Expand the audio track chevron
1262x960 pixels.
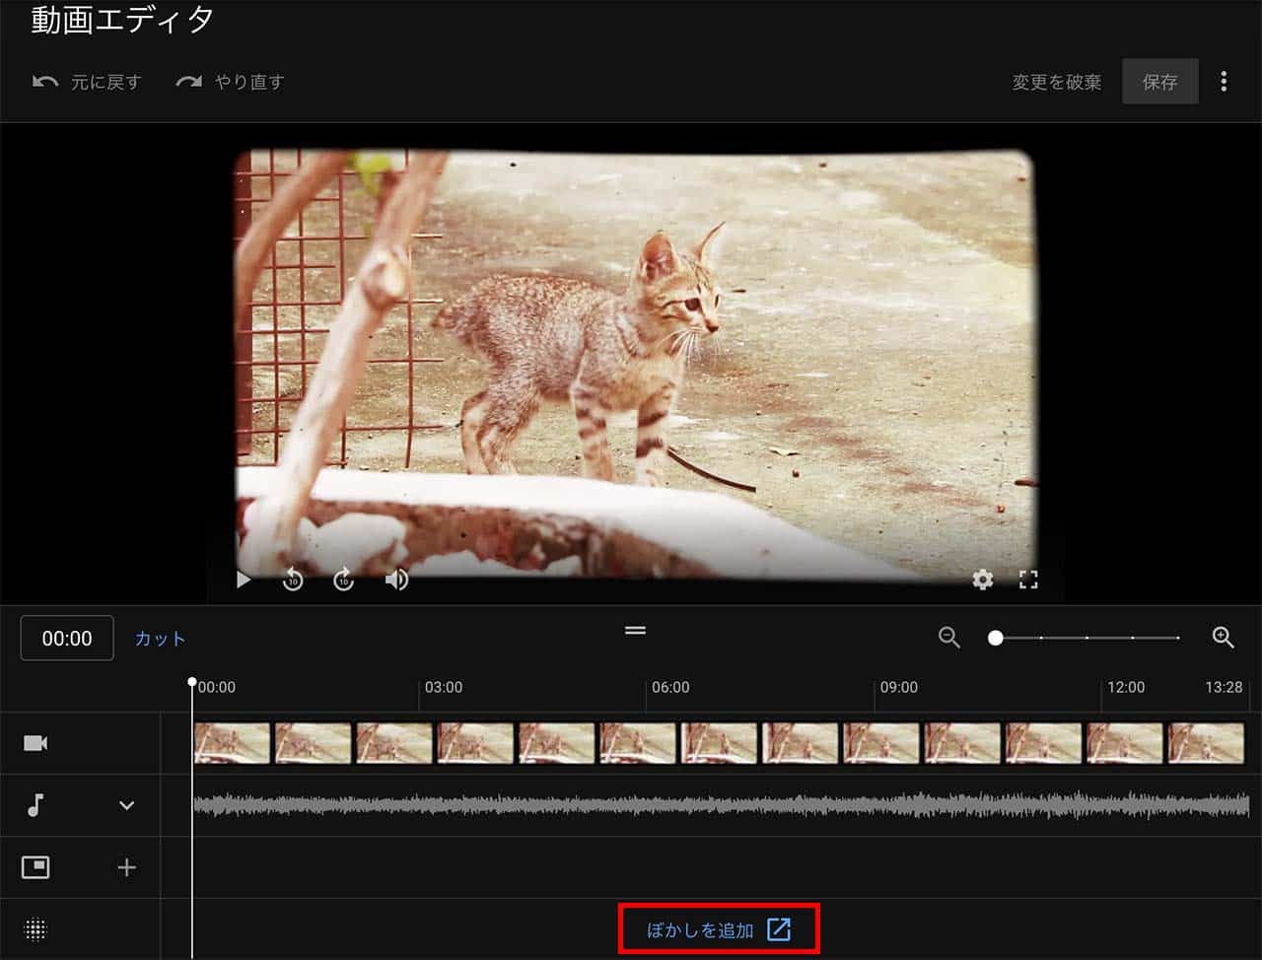click(x=126, y=805)
